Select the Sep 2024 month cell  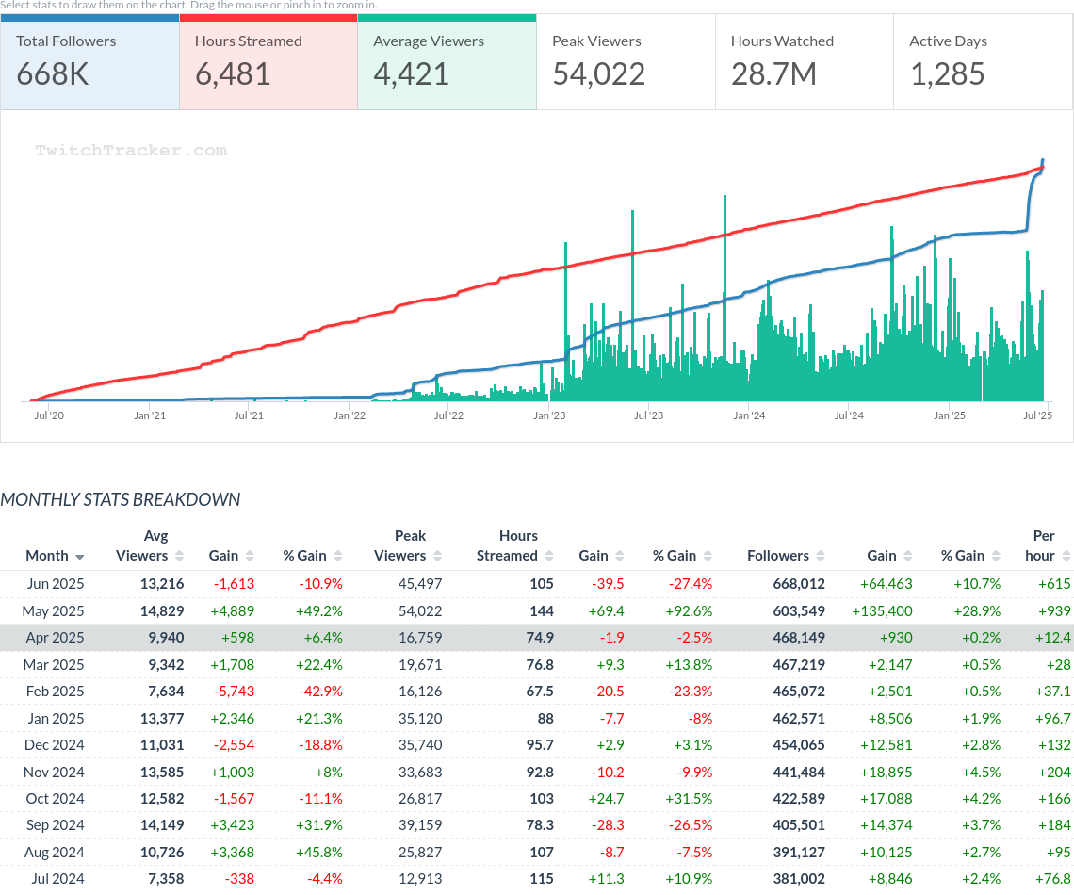(x=55, y=825)
